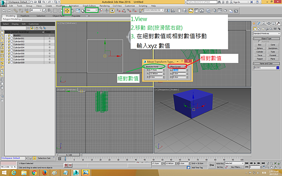Click the key-shaped Set Keys button

point(211,165)
